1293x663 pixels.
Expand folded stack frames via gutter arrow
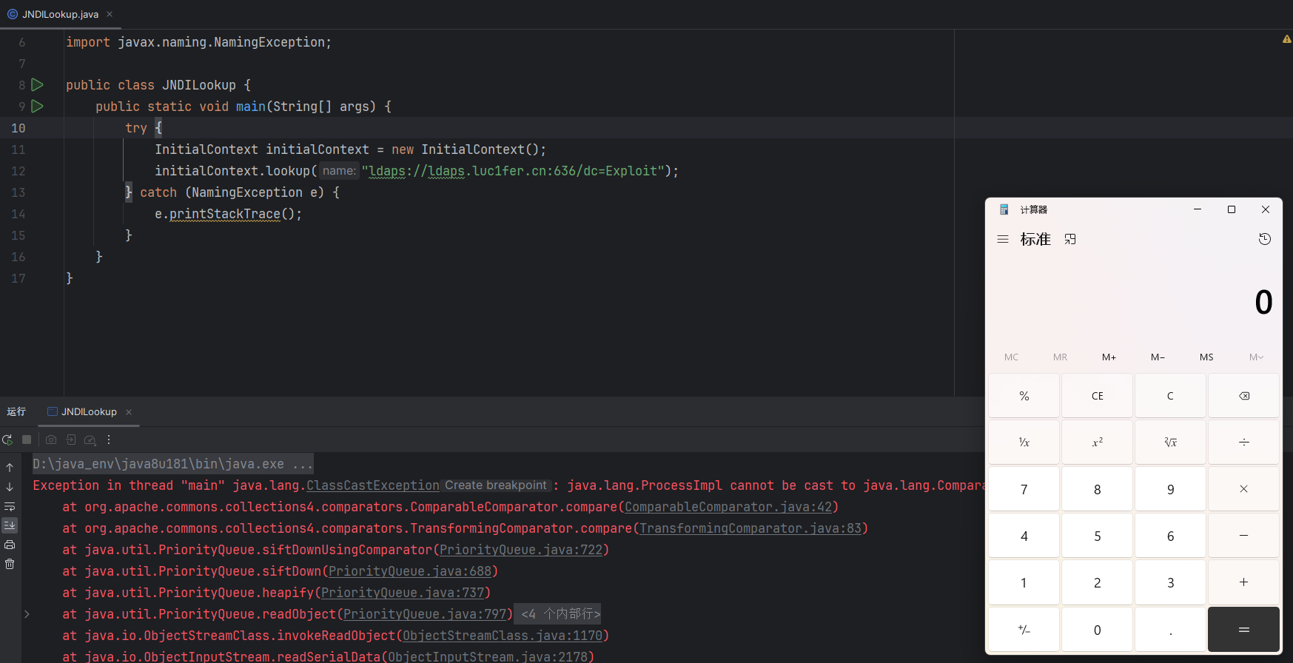click(x=27, y=614)
